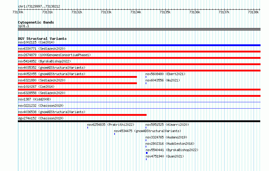This screenshot has height=171, width=269.
Task: Click the nsv1002115 (Coe2014) variant label
Action: tap(36, 42)
